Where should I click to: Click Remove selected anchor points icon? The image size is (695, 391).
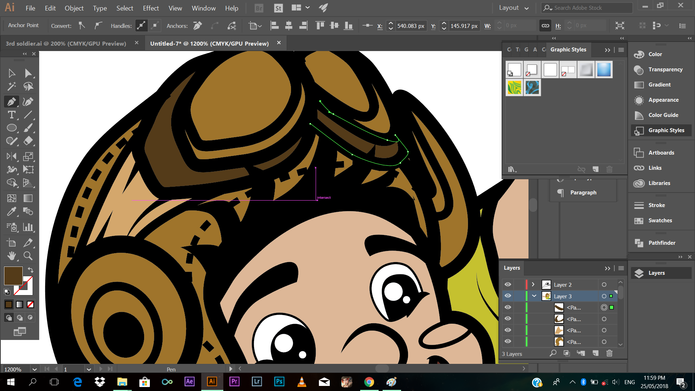(x=198, y=26)
